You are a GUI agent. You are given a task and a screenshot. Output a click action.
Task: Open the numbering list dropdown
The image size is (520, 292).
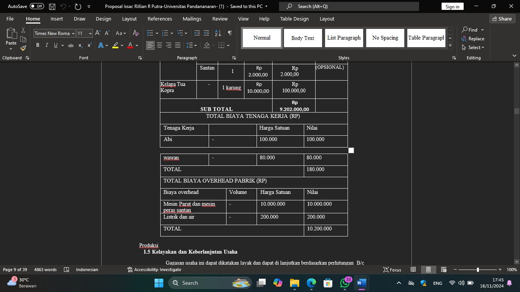172,33
